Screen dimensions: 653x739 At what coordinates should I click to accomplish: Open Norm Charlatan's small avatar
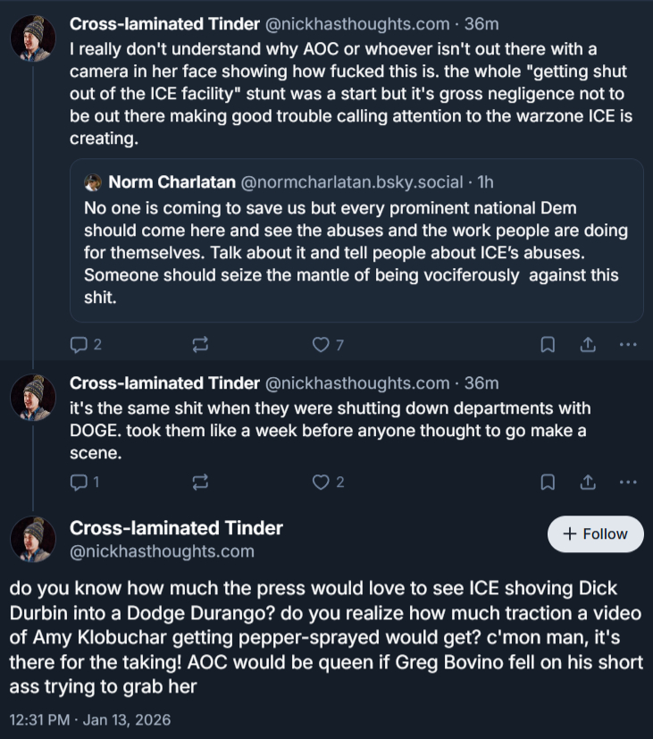(x=92, y=182)
